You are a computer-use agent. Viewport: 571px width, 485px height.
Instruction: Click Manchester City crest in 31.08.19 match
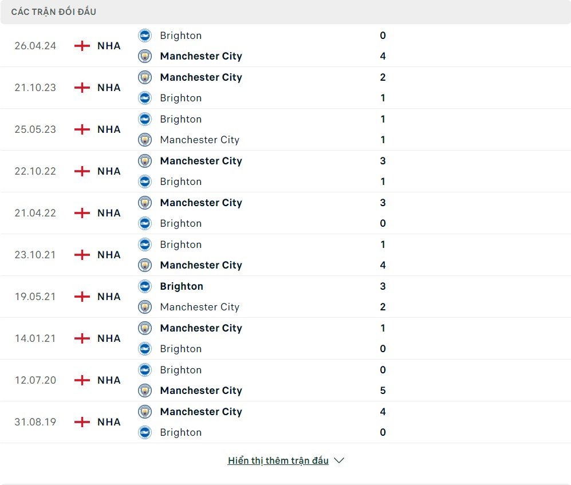(145, 412)
